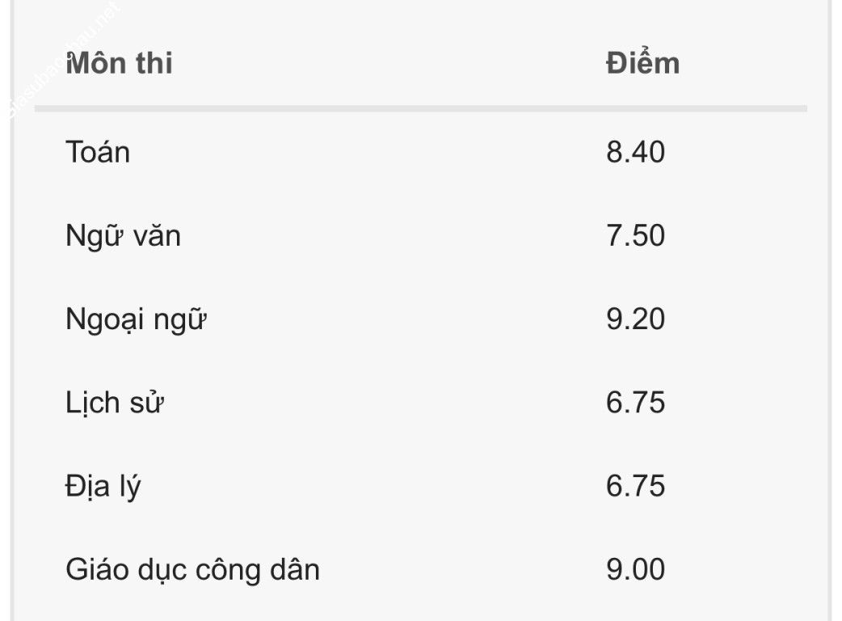Select the Địa lý score 6.75
Viewport: 842px width, 621px height.
click(x=635, y=485)
